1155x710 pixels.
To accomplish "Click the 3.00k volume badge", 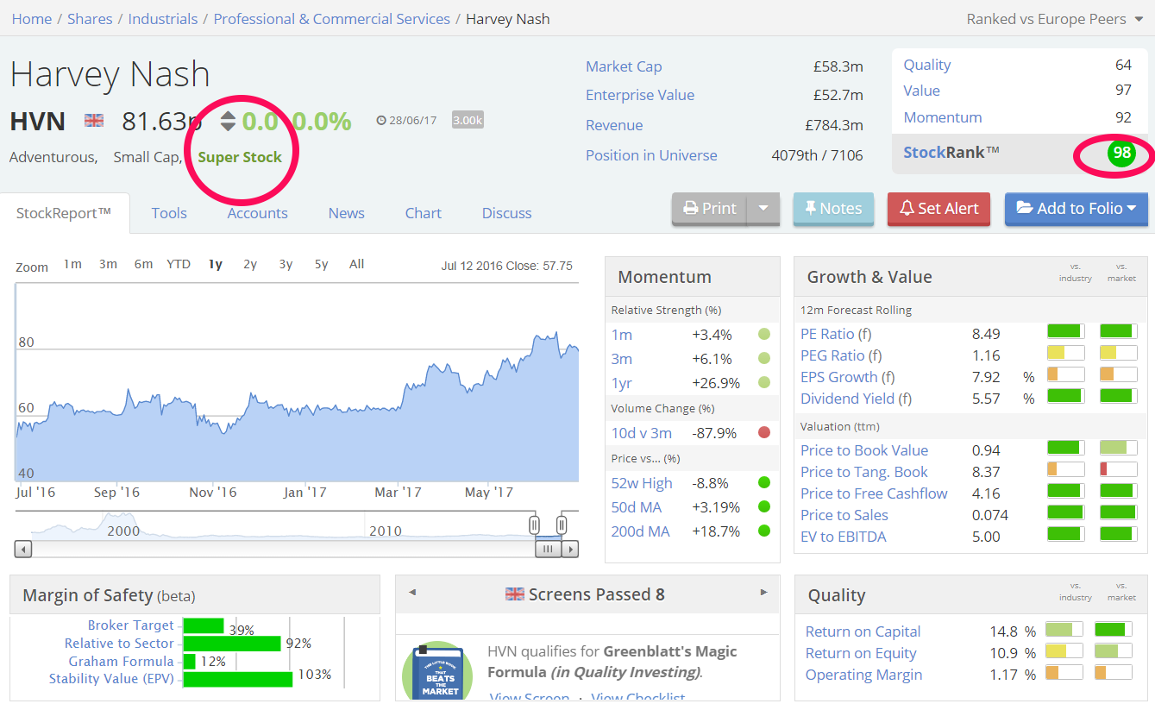I will [468, 120].
